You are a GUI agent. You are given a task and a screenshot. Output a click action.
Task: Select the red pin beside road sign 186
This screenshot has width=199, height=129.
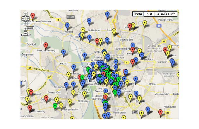click(160, 112)
